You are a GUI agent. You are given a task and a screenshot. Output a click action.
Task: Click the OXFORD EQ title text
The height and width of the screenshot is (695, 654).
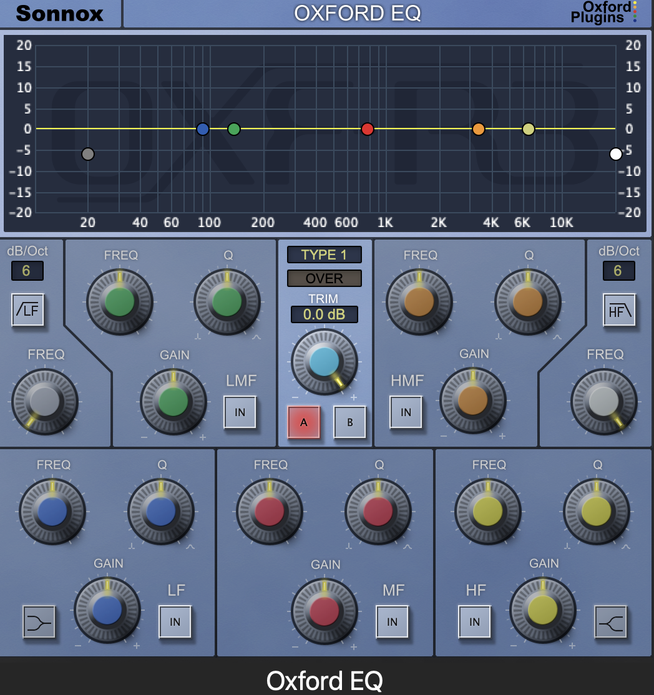[x=358, y=13]
